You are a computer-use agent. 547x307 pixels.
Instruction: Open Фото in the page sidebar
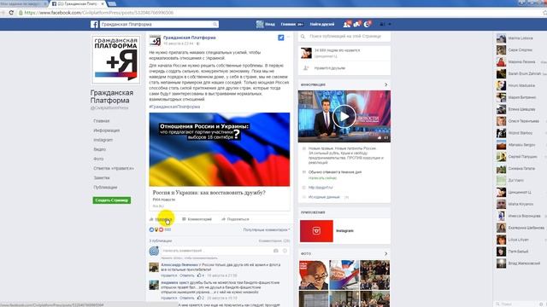pos(98,159)
